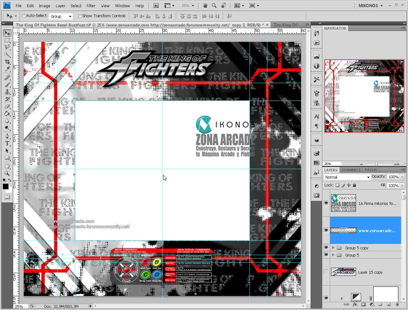408x310 pixels.
Task: Add layer mask icon at Layers bottom
Action: (x=363, y=304)
